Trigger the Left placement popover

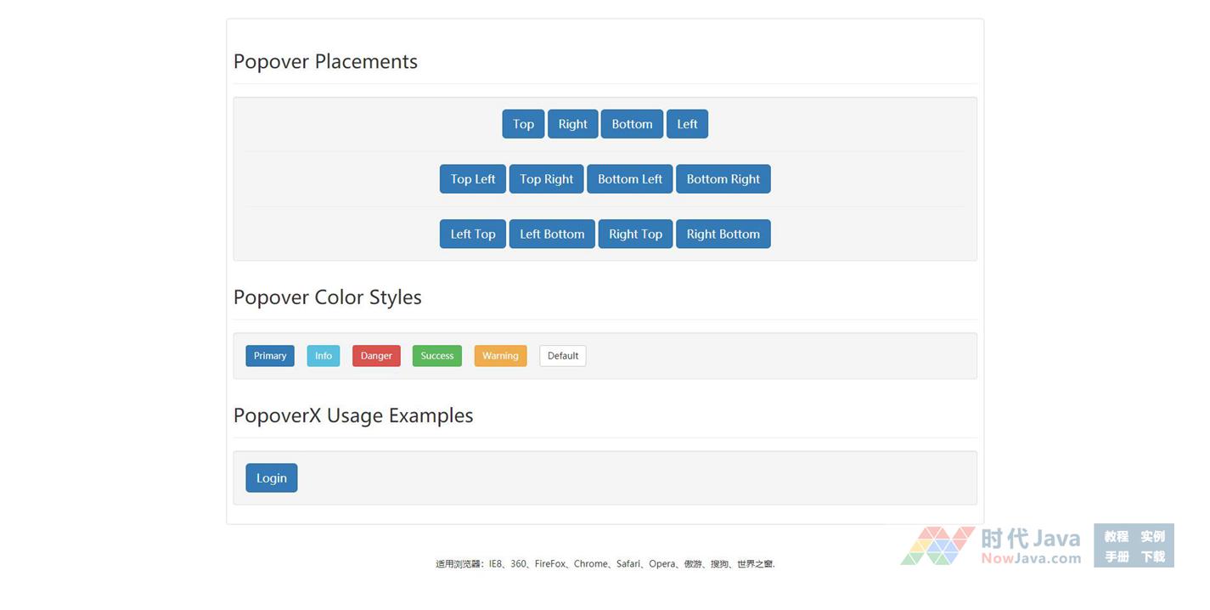pyautogui.click(x=687, y=124)
